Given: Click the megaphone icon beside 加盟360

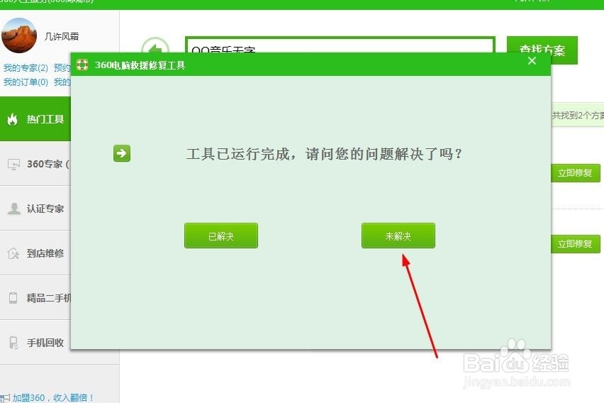Looking at the screenshot, I should tap(5, 398).
